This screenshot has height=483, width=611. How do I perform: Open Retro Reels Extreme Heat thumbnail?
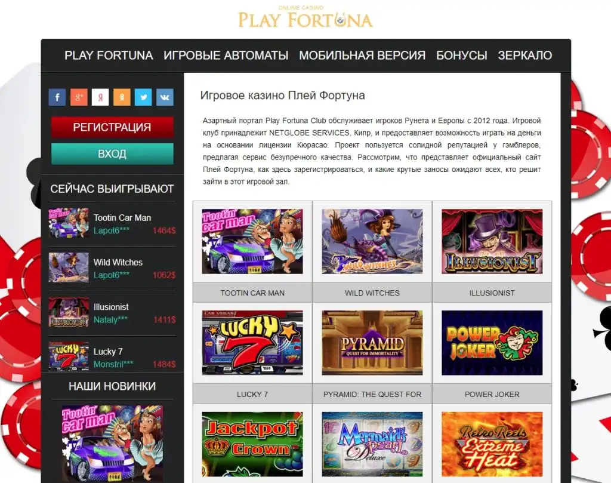point(492,444)
